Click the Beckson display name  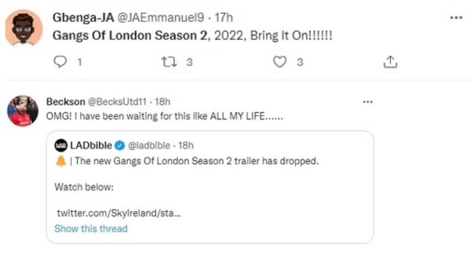click(64, 102)
